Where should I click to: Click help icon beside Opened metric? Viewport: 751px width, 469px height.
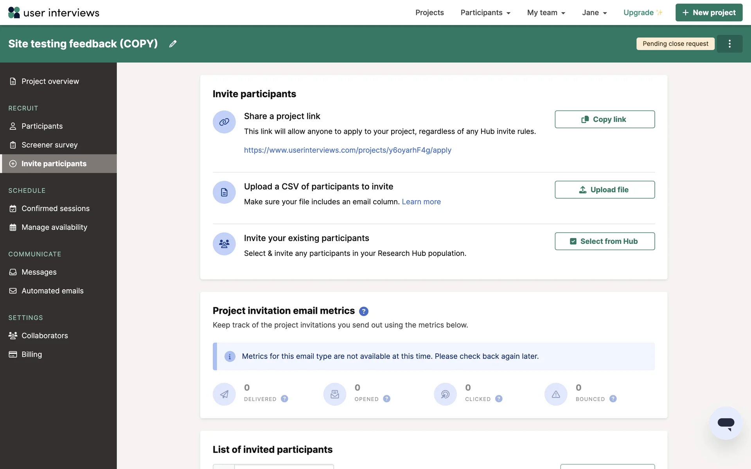click(x=386, y=399)
